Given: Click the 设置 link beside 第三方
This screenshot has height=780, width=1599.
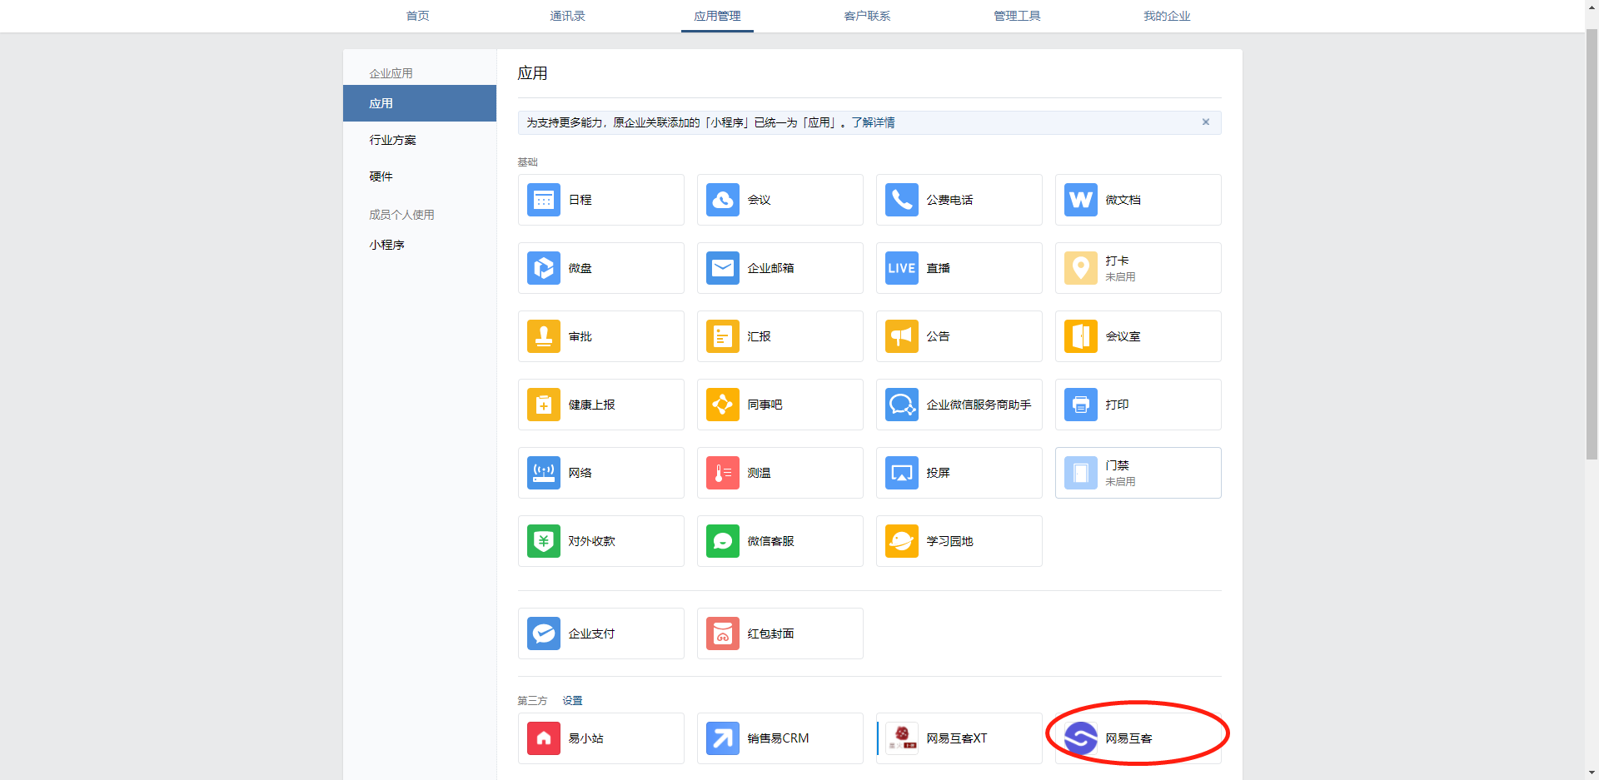Looking at the screenshot, I should click(572, 701).
